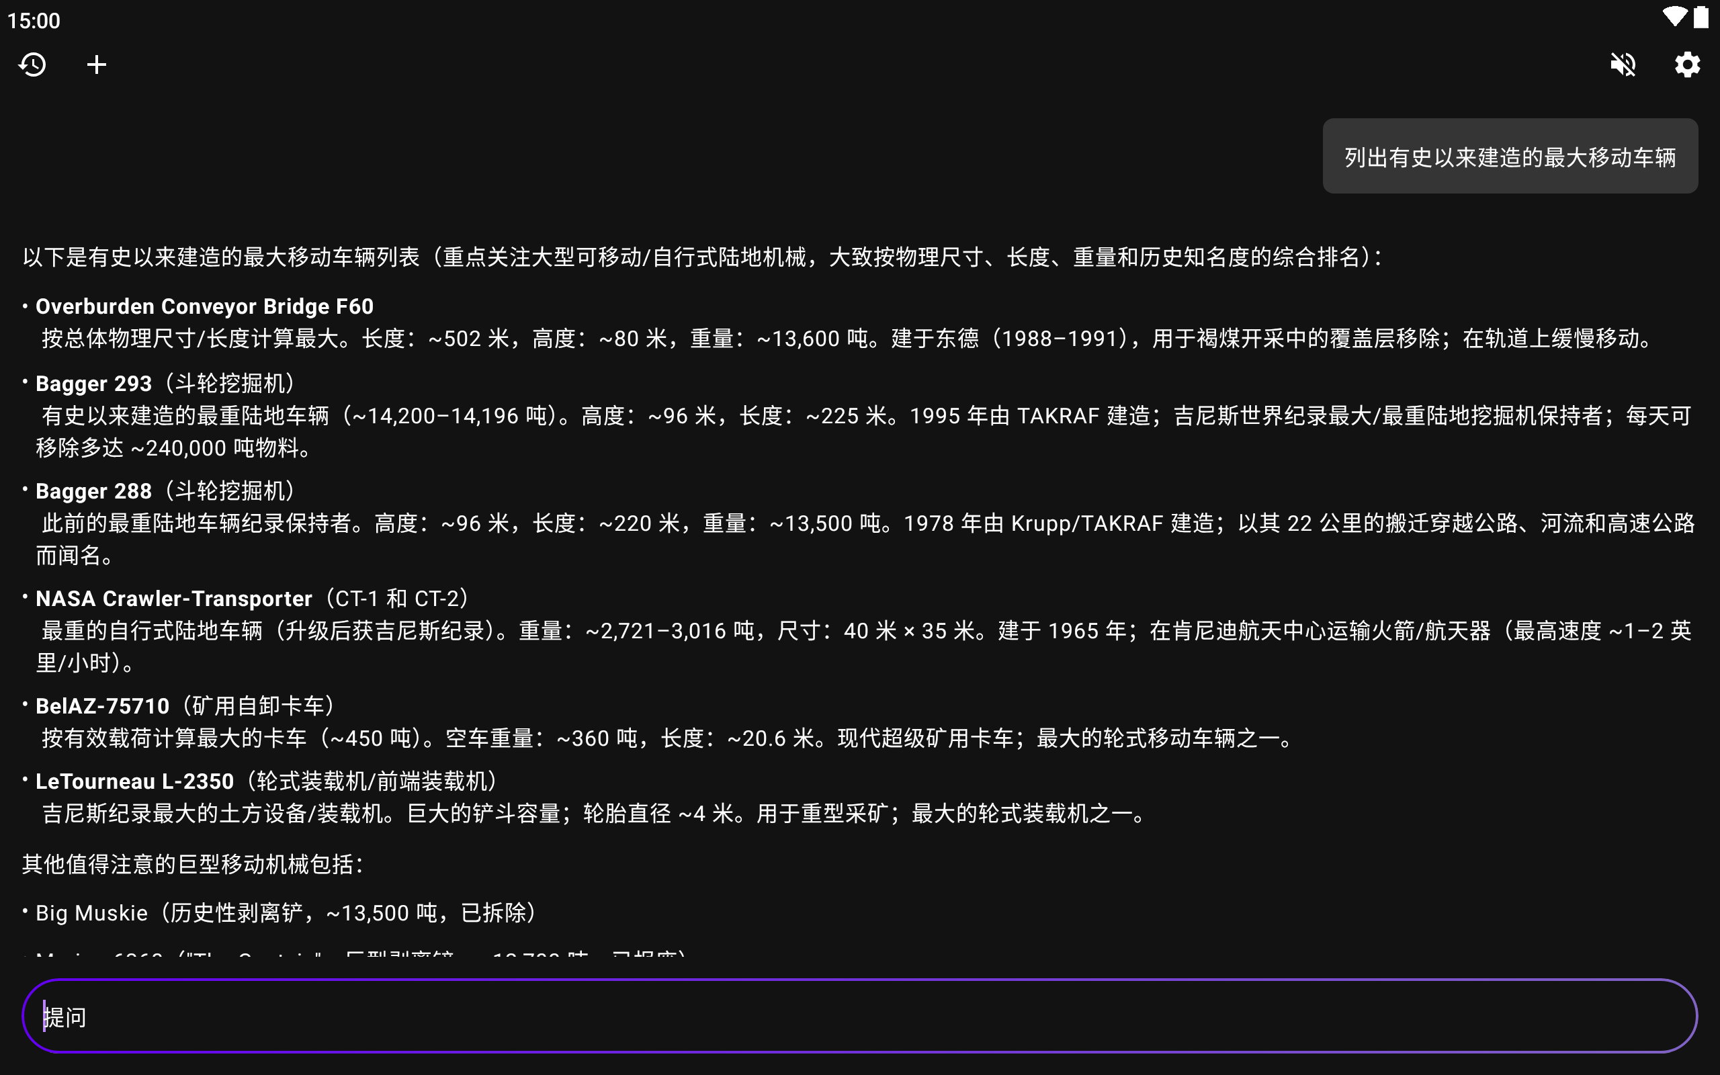Click the Bagger 293 heading
1720x1075 pixels.
(x=94, y=384)
